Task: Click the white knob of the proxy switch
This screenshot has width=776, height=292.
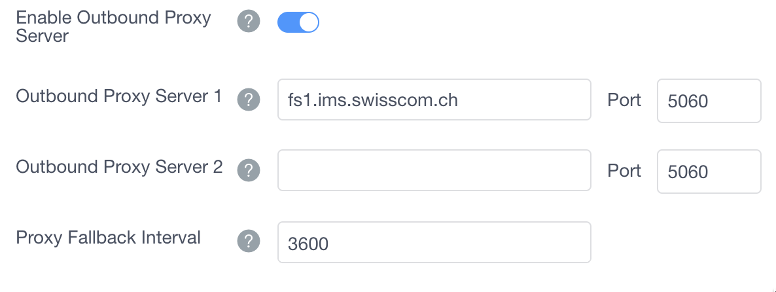Action: pyautogui.click(x=309, y=22)
